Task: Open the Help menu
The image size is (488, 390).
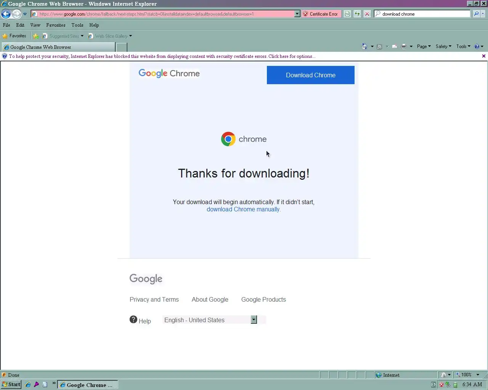Action: click(94, 25)
